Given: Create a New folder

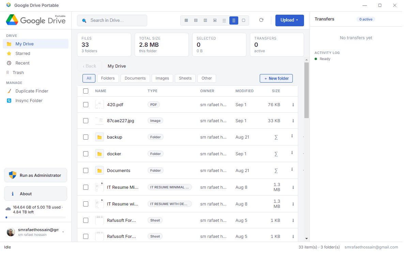Looking at the screenshot, I should [276, 79].
